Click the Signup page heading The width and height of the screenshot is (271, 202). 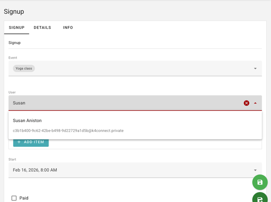14,11
